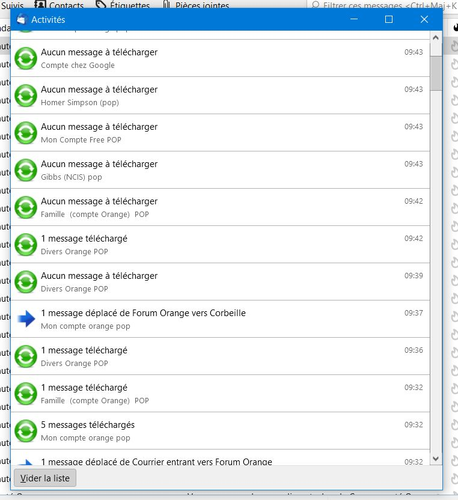Click the filter messages search field

click(x=385, y=5)
